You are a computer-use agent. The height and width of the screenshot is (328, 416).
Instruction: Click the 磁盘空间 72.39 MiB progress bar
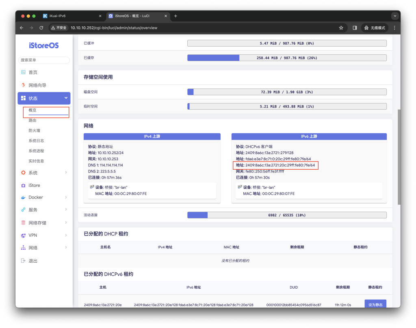point(287,92)
